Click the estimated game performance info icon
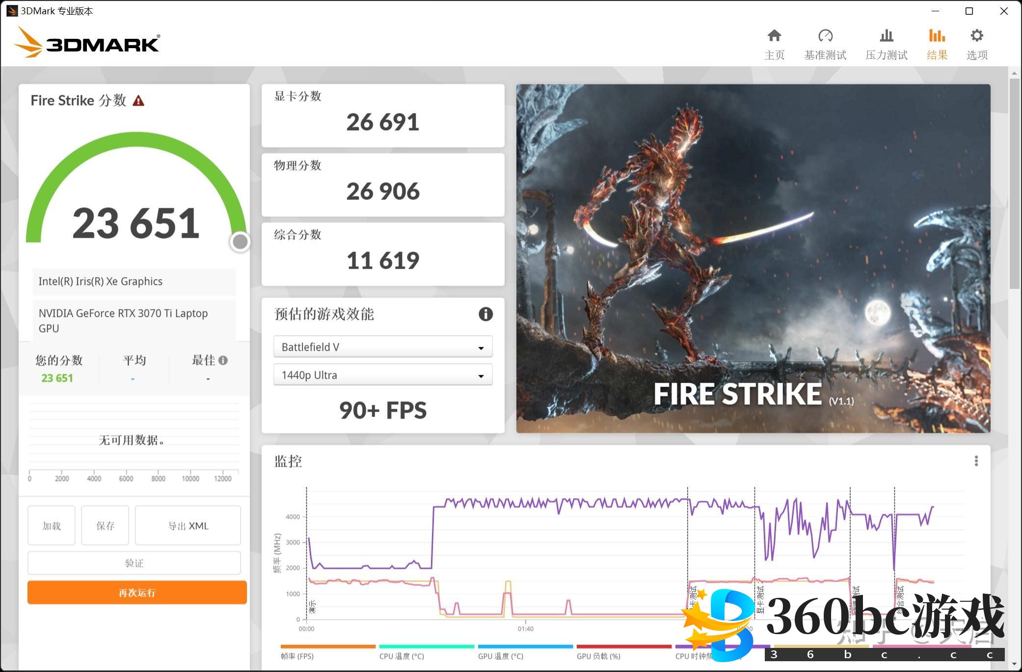The width and height of the screenshot is (1022, 672). click(x=485, y=314)
